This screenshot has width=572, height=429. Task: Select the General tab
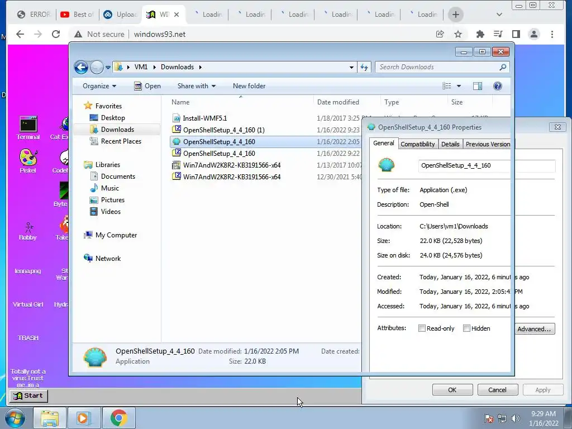pos(384,143)
